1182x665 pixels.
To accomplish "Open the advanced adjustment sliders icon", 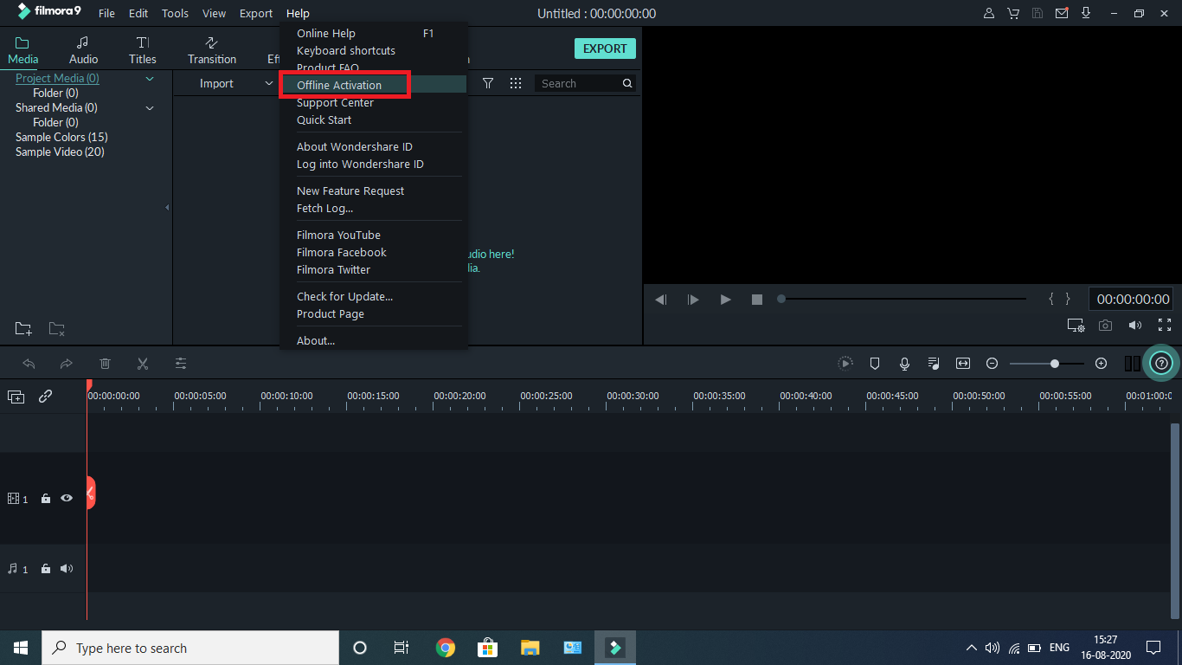I will coord(180,364).
